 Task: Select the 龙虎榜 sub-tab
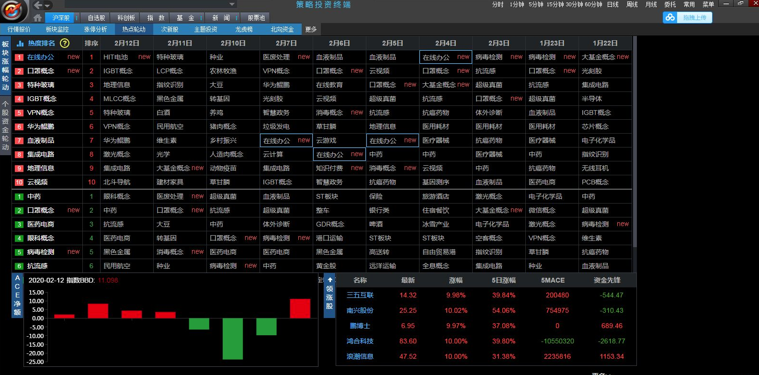(244, 29)
